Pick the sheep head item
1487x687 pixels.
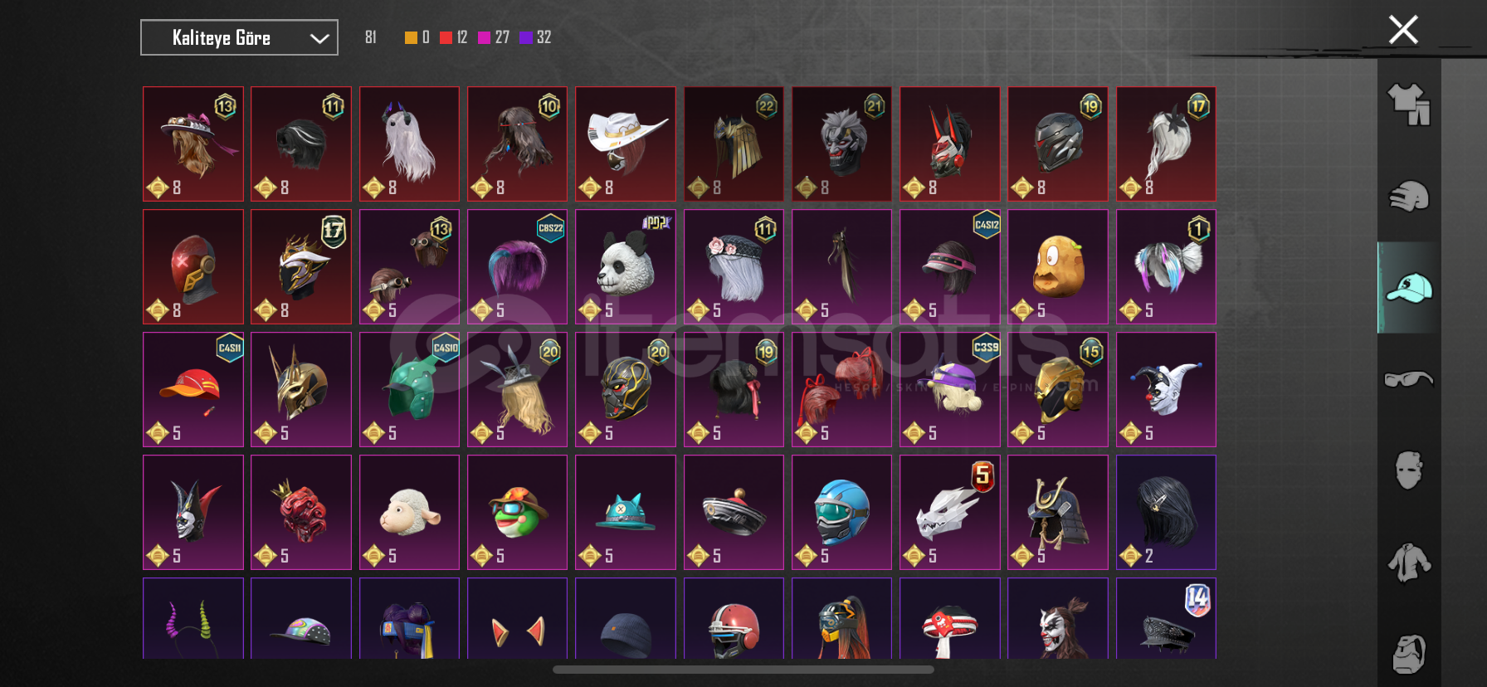(x=409, y=512)
